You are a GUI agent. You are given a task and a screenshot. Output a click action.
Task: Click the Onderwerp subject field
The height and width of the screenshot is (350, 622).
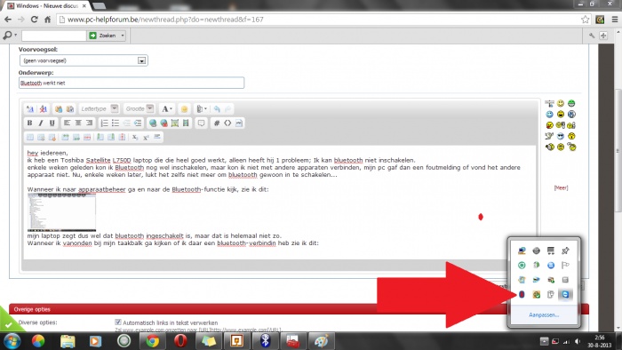[x=132, y=83]
